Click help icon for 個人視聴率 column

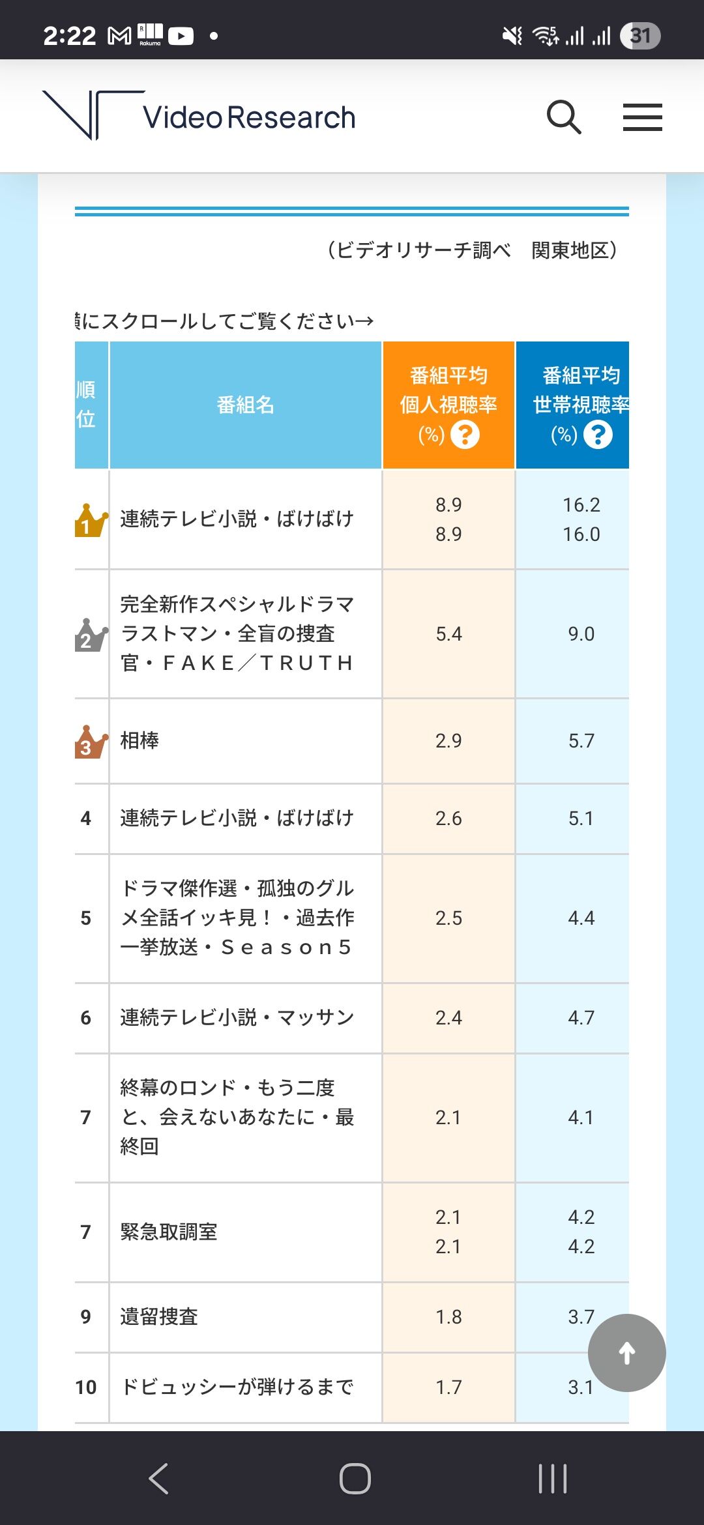[x=465, y=435]
